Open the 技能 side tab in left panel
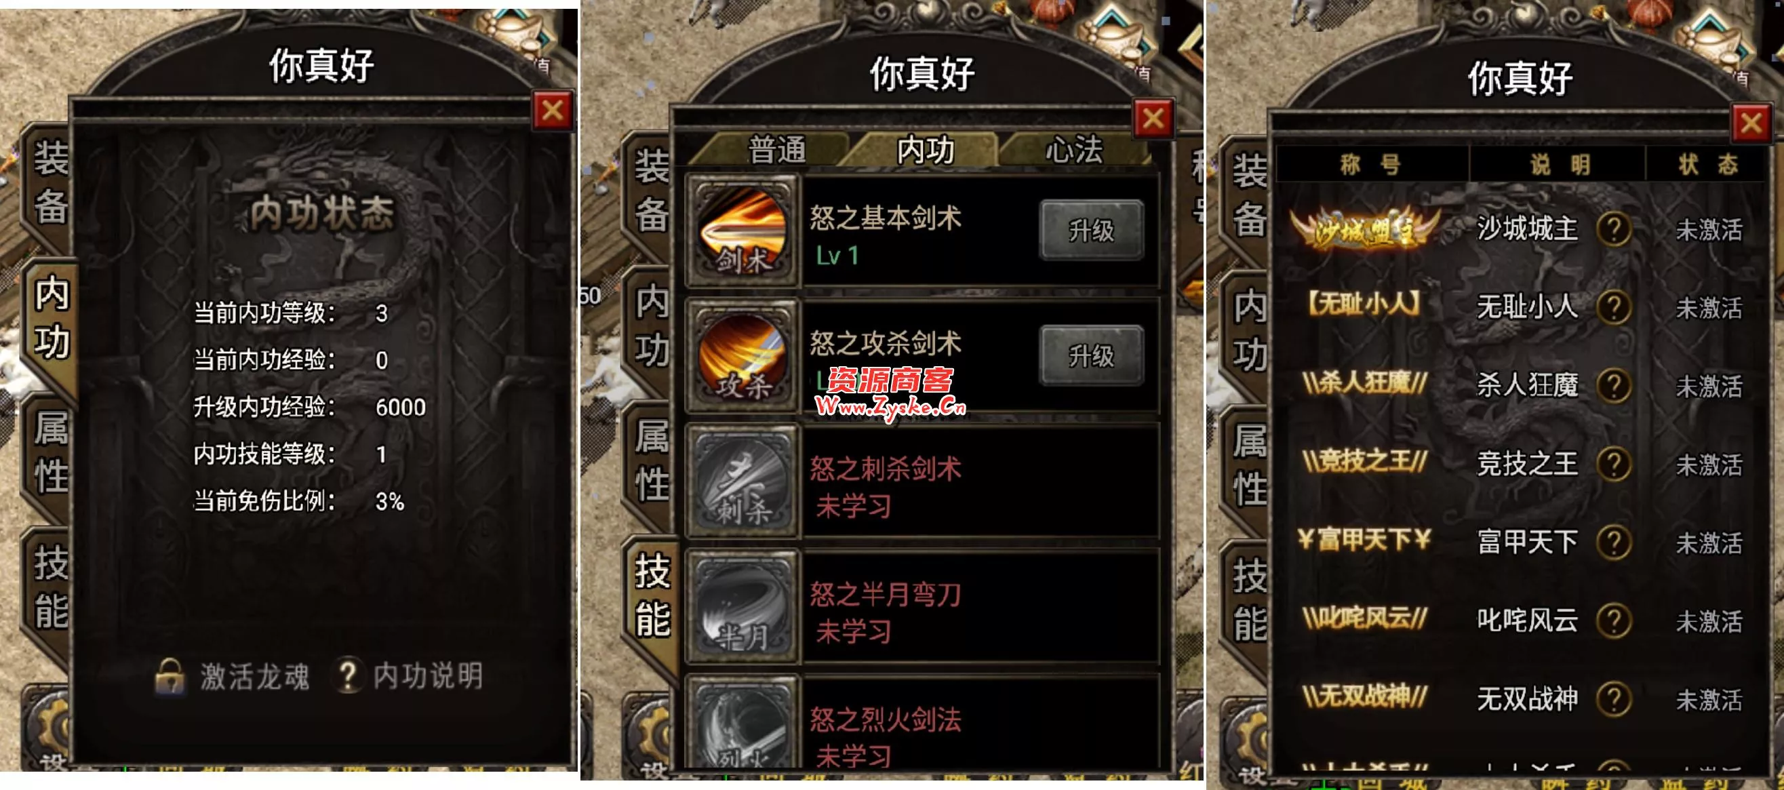 51,587
